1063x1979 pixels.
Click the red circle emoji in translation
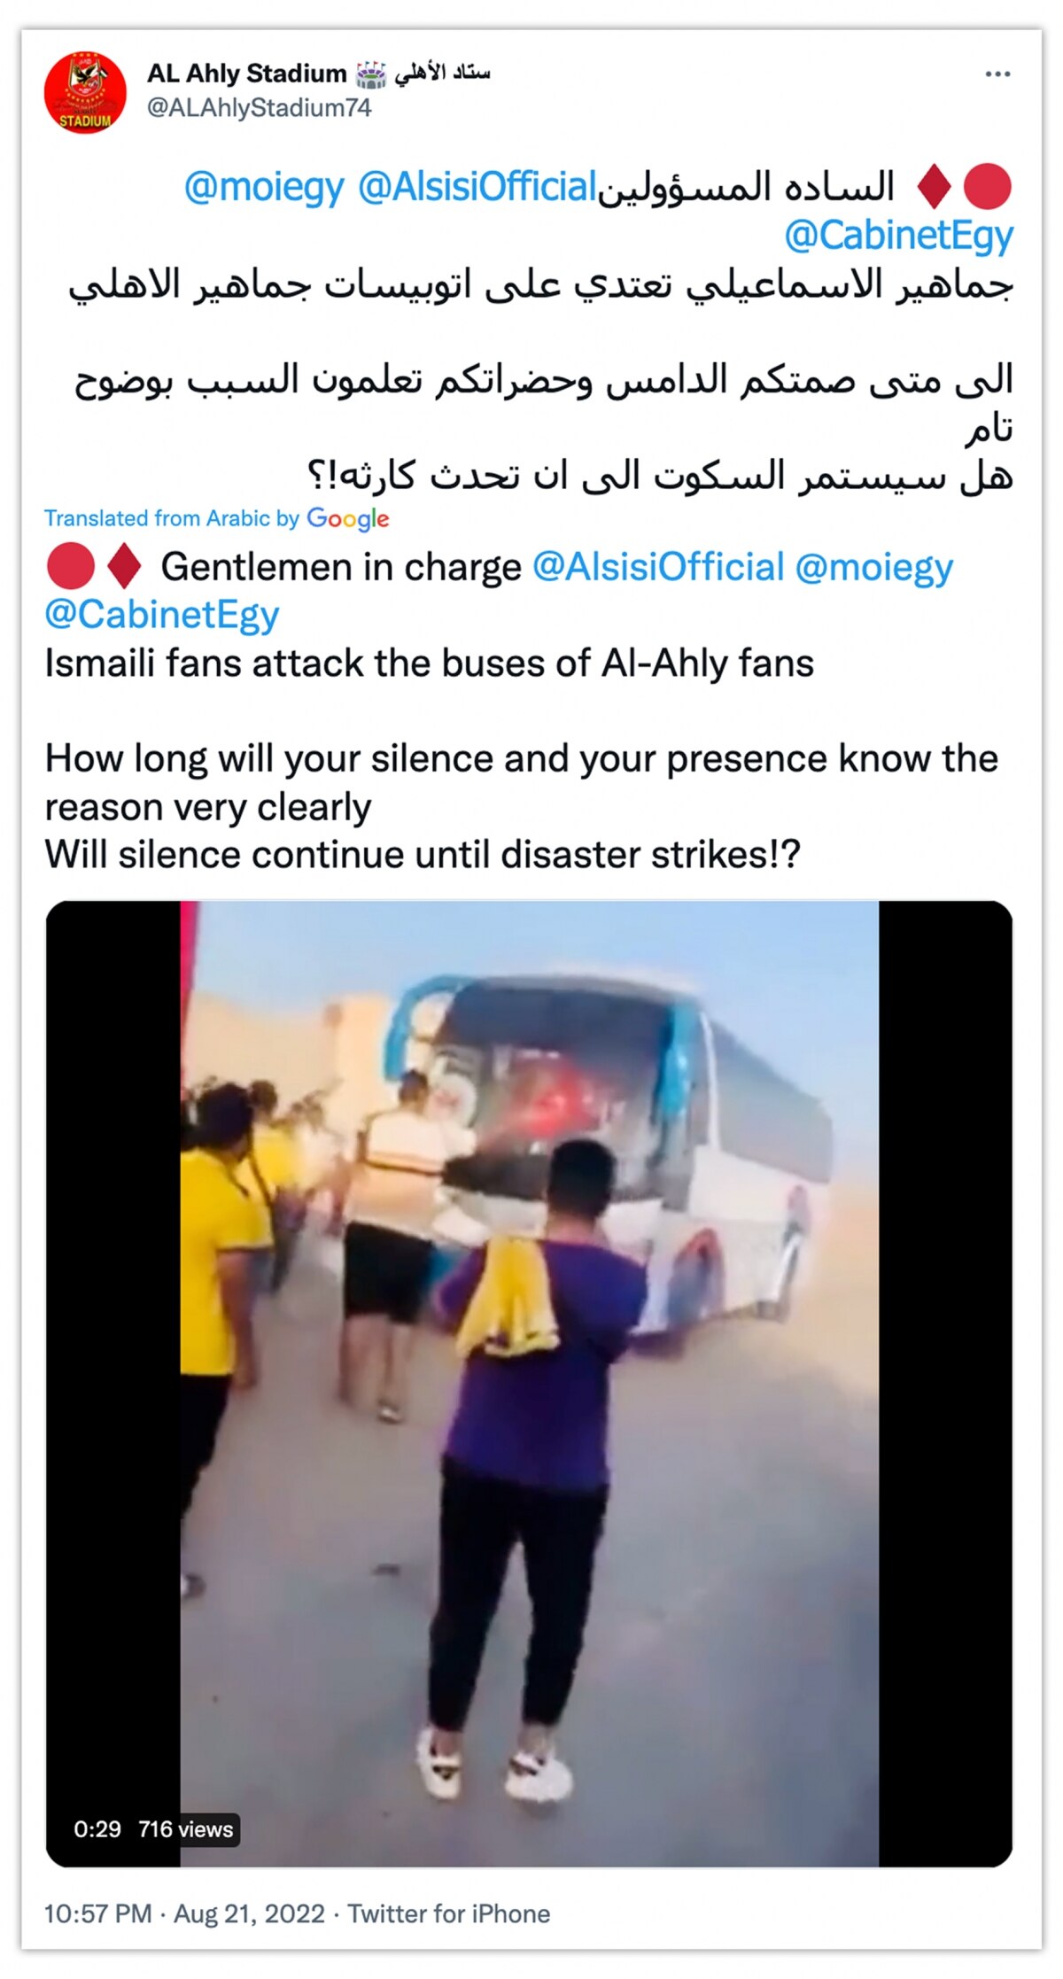tap(70, 566)
